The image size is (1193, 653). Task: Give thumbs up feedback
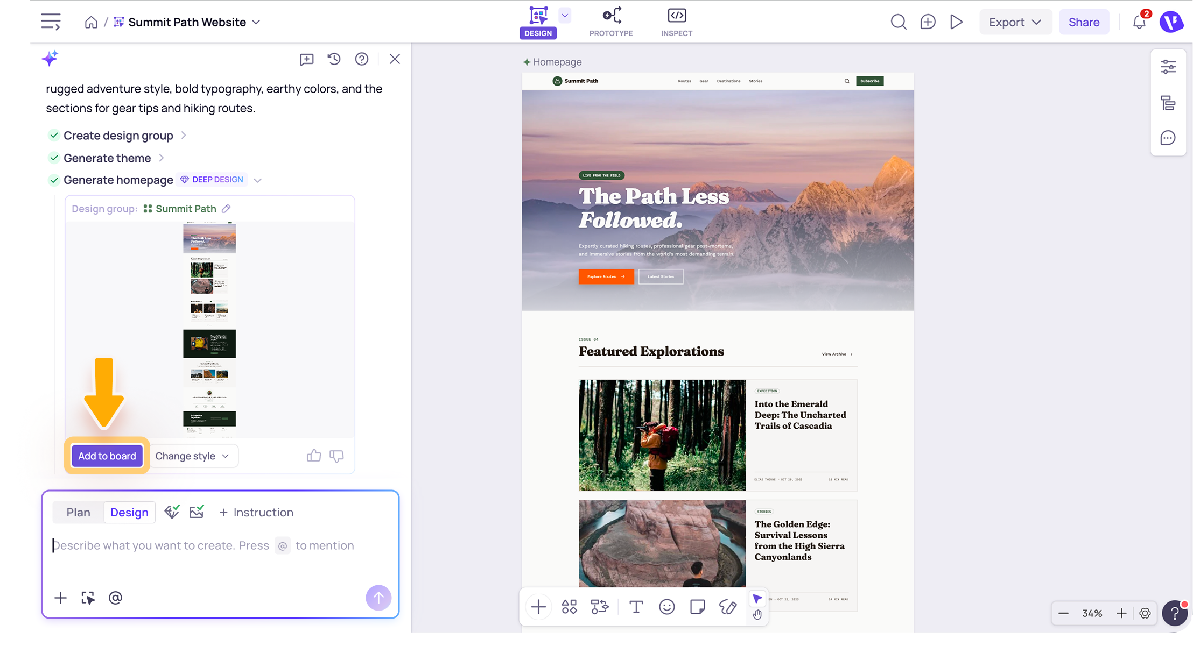[x=314, y=456]
